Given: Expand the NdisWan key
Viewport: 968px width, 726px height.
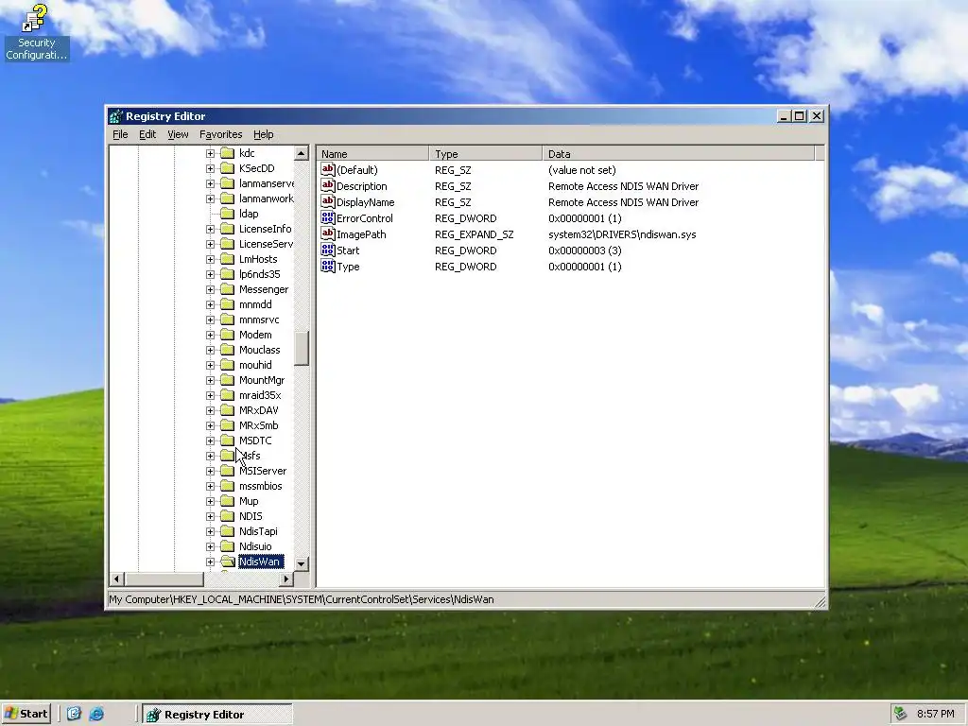Looking at the screenshot, I should click(x=211, y=562).
